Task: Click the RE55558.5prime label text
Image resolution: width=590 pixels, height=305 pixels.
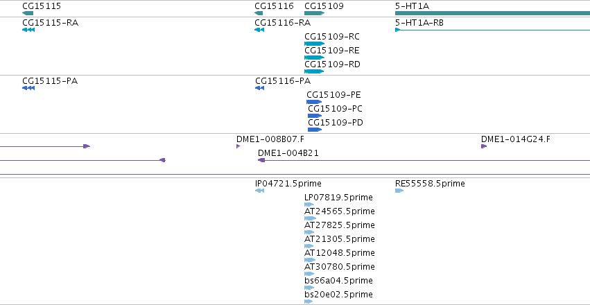Action: tap(430, 184)
